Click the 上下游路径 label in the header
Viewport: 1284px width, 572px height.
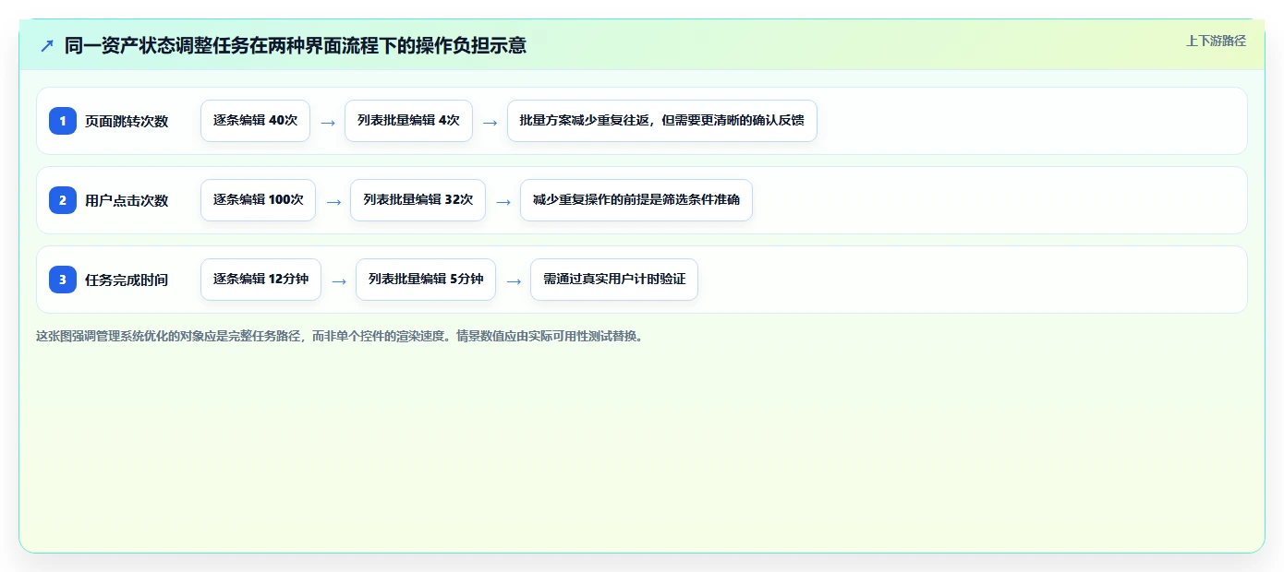[1216, 41]
